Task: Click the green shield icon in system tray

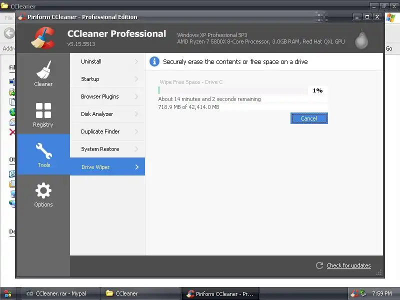Action: click(363, 293)
